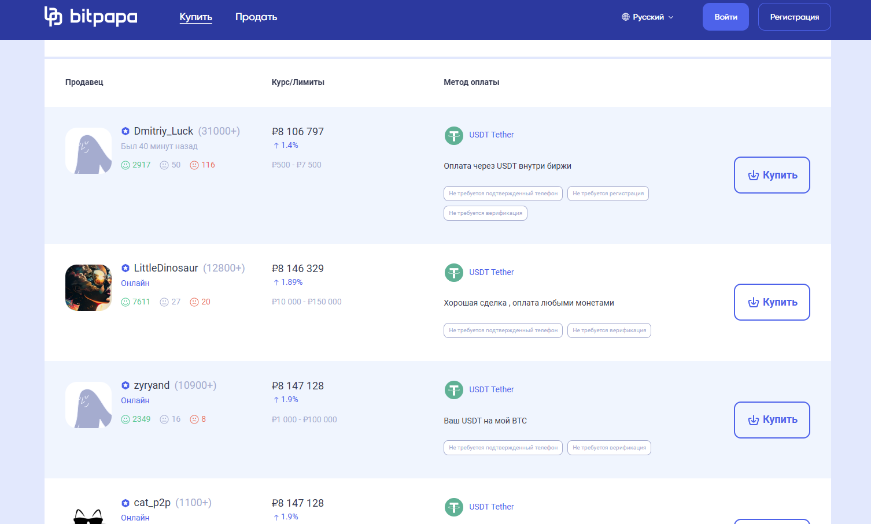Click positive smiley icon with 2917 reviews

126,165
